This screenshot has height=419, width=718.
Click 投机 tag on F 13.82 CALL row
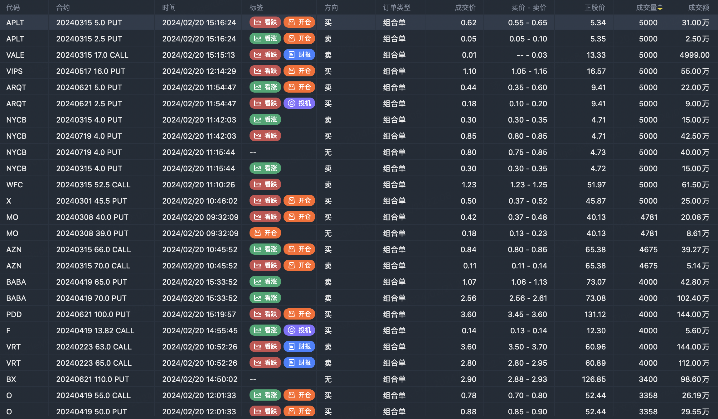pyautogui.click(x=299, y=330)
